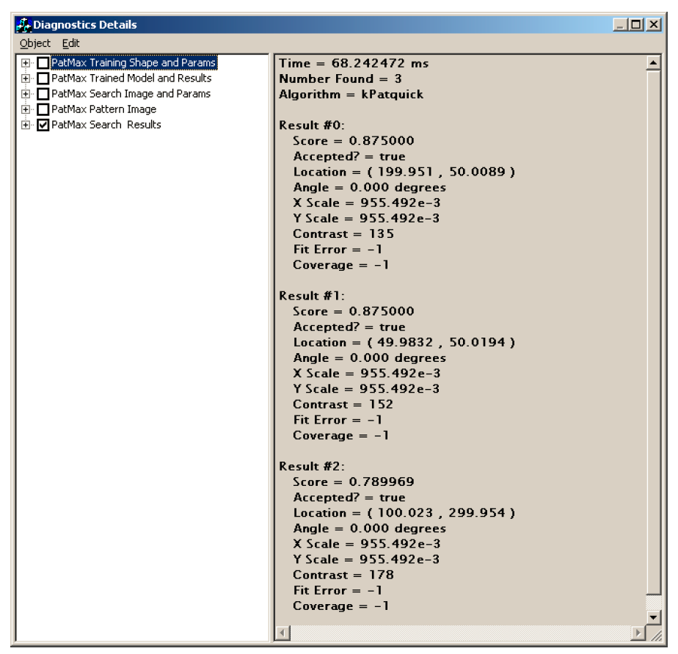Tick the PatMax Trained Model and Results checkbox
Image resolution: width=678 pixels, height=654 pixels.
[43, 79]
